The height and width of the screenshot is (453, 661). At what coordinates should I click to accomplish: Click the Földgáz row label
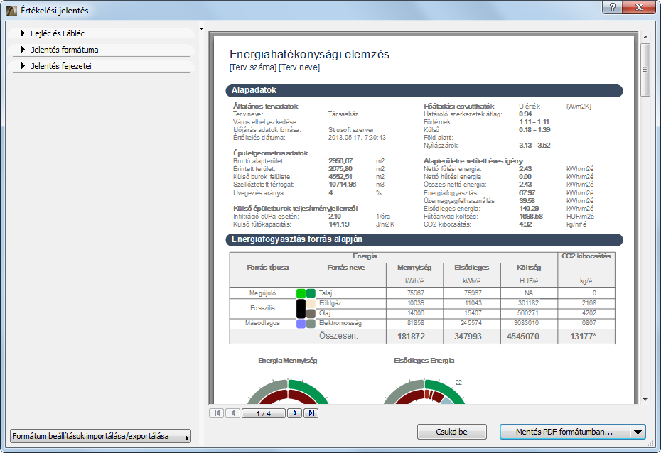click(330, 303)
